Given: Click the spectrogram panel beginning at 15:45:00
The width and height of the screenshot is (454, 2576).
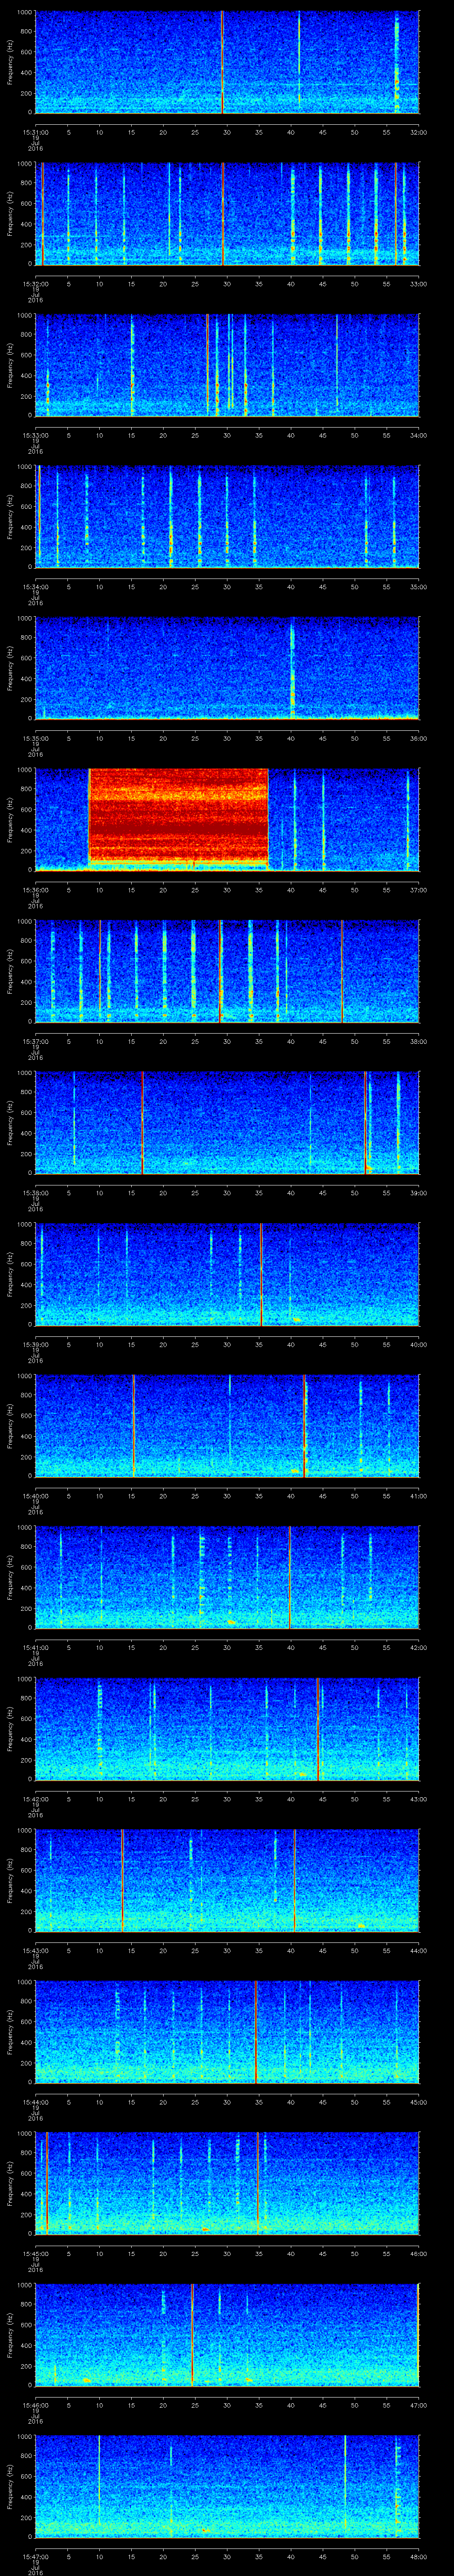Looking at the screenshot, I should 227,2183.
